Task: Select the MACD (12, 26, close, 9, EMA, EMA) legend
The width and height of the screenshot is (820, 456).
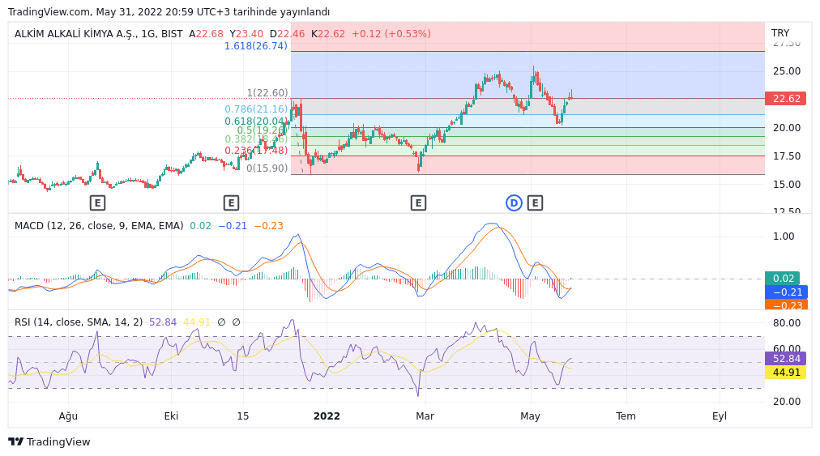Action: [x=99, y=226]
